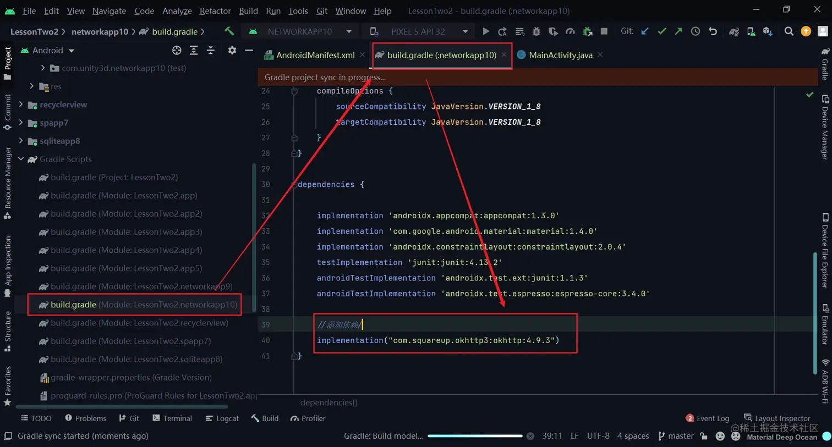Toggle the tool window bars icon at bottom-left
Screen dimensions: 832x447
(x=7, y=436)
